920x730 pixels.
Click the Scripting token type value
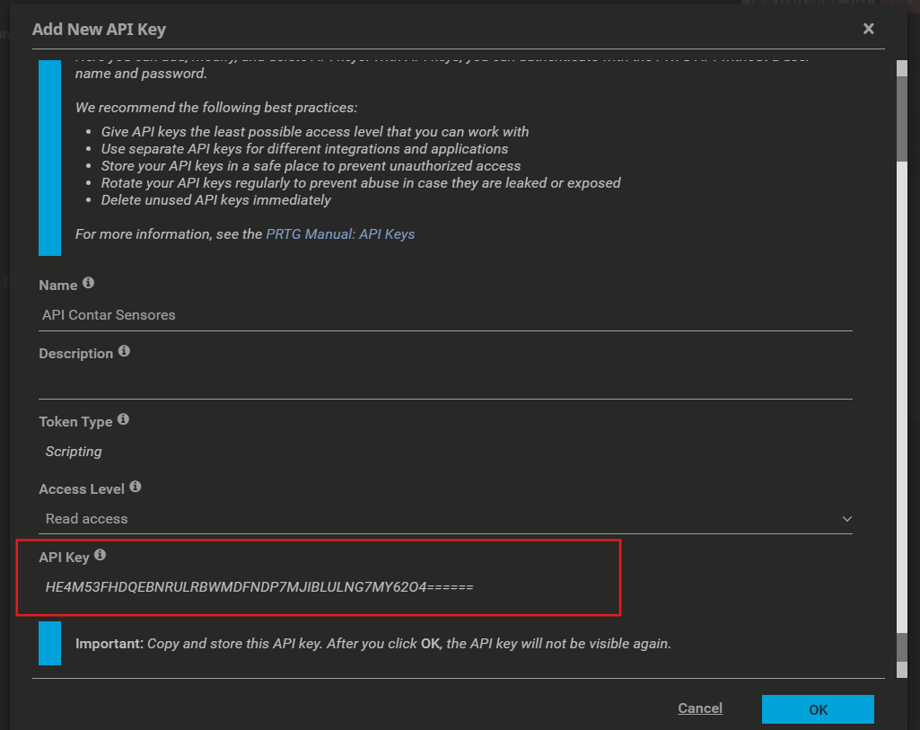(x=74, y=452)
